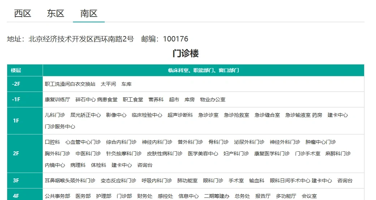Click 口腔科 in the 2F row
Viewport: 376px width, 200px height.
[52, 142]
